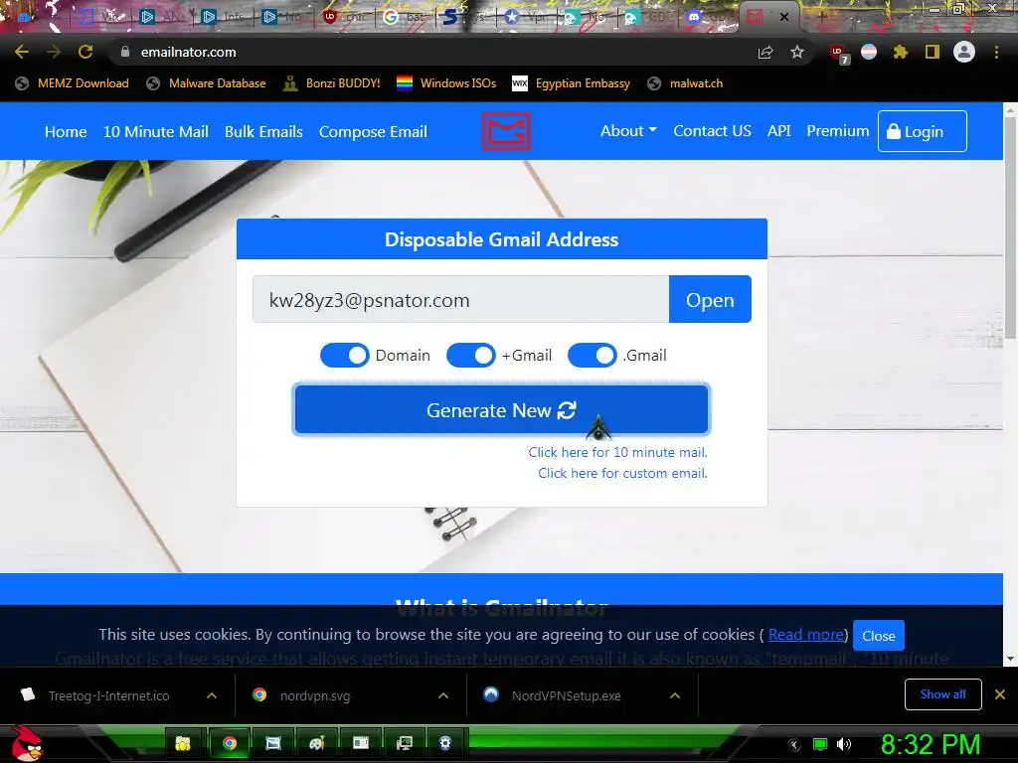Close the downloads bar with X
Viewport: 1018px width, 763px height.
(1000, 694)
